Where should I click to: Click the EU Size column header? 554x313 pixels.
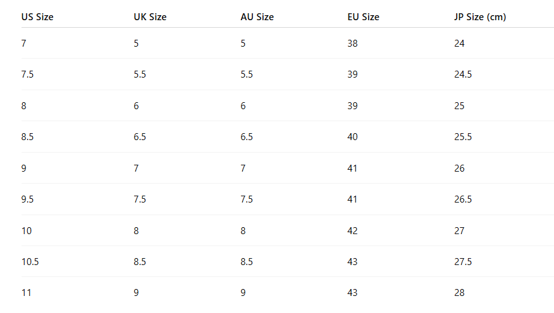point(363,17)
